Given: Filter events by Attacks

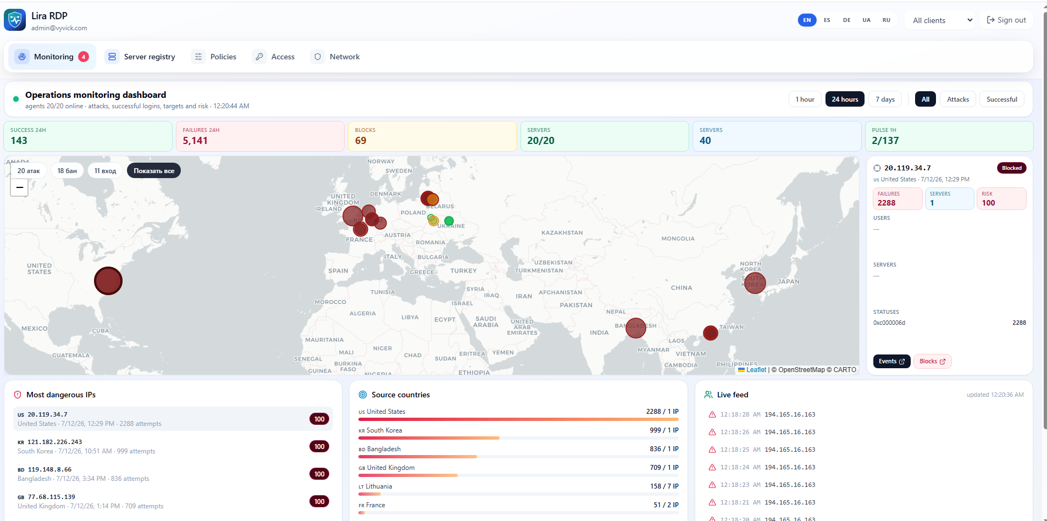Looking at the screenshot, I should coord(958,99).
